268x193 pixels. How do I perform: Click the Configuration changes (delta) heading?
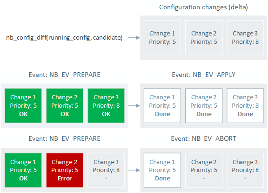pyautogui.click(x=203, y=7)
